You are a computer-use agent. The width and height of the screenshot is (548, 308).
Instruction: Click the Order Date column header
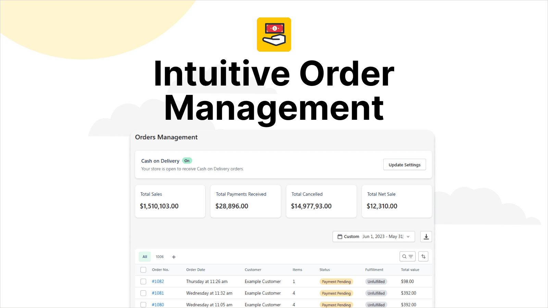pos(196,270)
